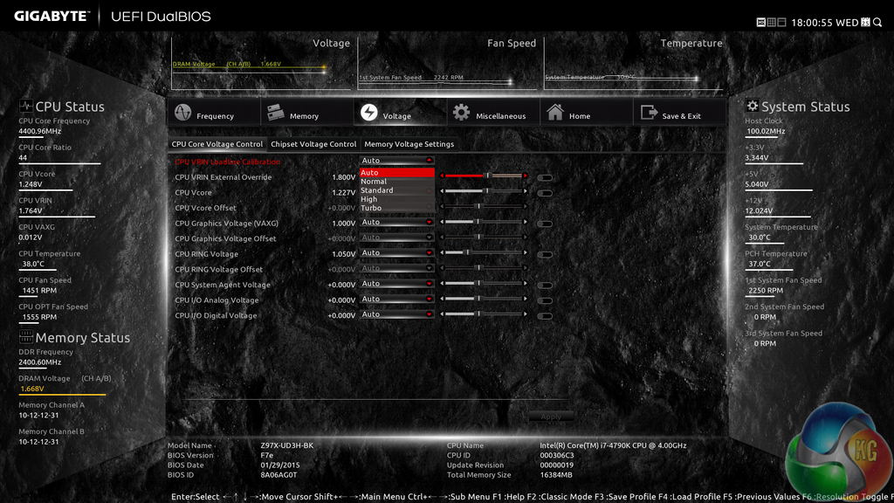Click right arrow of CPU Graphics Voltage (VAXG) slider
Screen dimensions: 894x503
pos(525,222)
